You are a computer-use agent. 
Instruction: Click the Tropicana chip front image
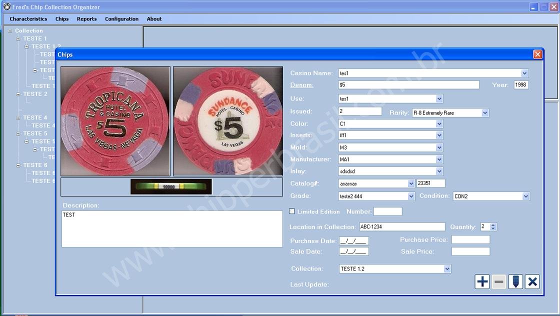click(x=115, y=120)
